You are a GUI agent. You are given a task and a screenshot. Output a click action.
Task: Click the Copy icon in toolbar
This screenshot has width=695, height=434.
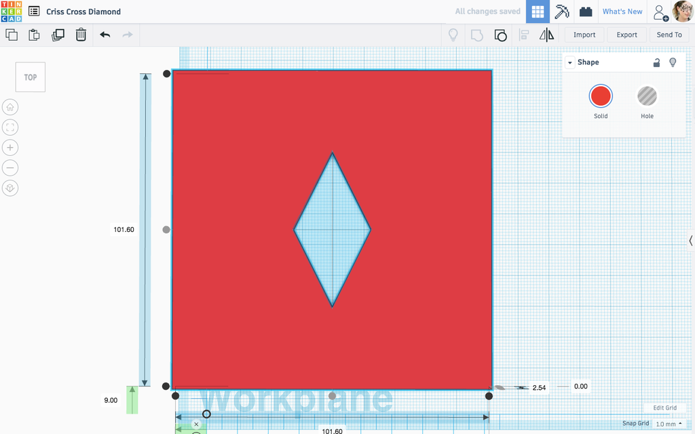(12, 35)
